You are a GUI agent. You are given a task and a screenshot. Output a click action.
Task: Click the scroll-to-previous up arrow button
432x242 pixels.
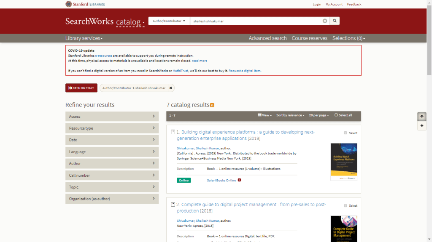tap(422, 117)
